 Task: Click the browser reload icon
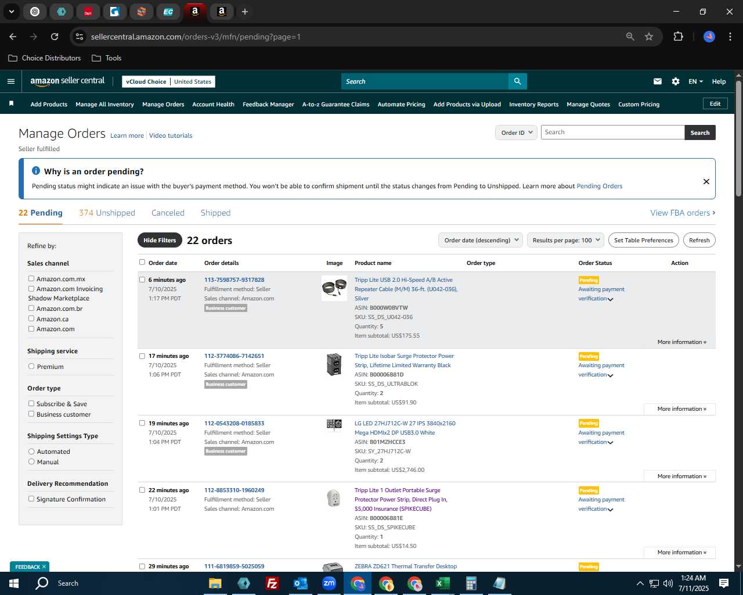[55, 37]
